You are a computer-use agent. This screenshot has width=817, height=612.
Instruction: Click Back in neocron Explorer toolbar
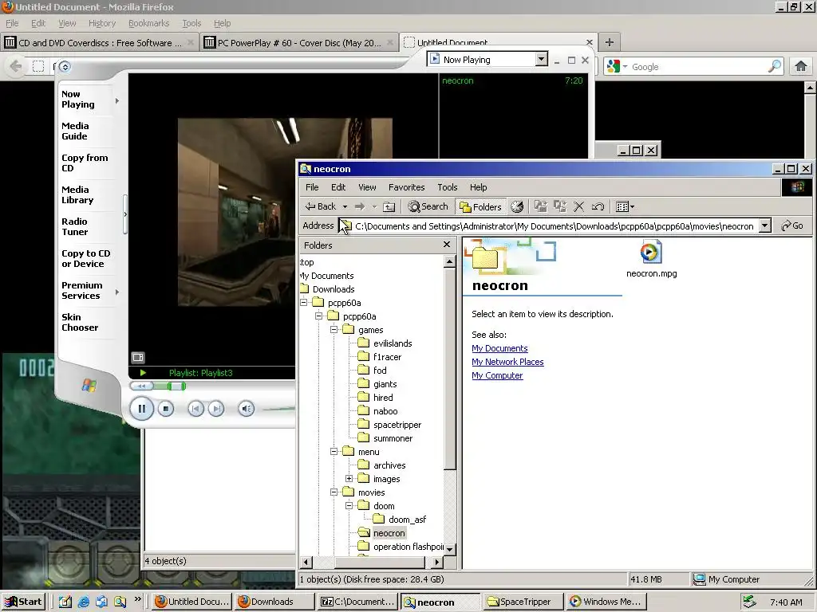click(321, 206)
